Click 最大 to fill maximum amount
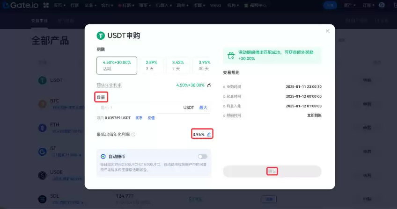The image size is (397, 209). click(x=203, y=108)
